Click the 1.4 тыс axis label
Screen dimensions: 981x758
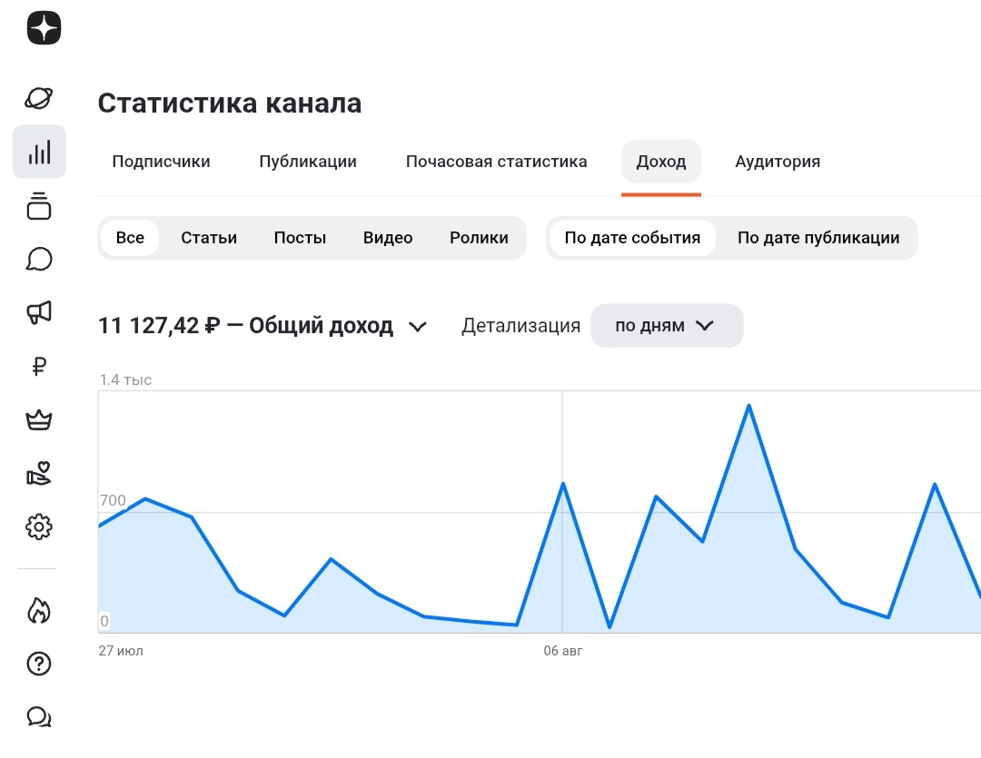[x=125, y=379]
